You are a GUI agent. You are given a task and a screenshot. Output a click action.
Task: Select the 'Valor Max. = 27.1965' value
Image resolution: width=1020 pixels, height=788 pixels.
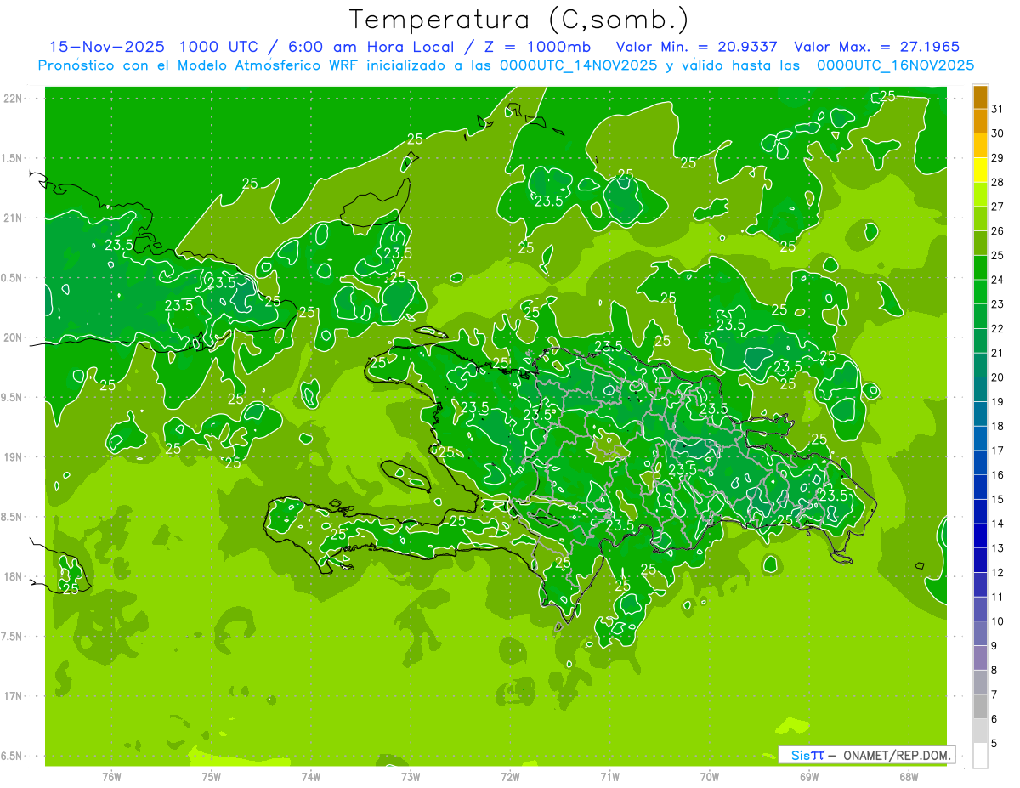click(876, 47)
